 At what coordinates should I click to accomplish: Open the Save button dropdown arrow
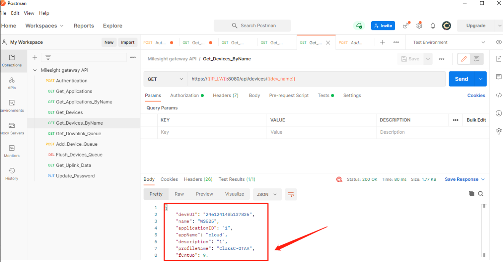point(428,59)
